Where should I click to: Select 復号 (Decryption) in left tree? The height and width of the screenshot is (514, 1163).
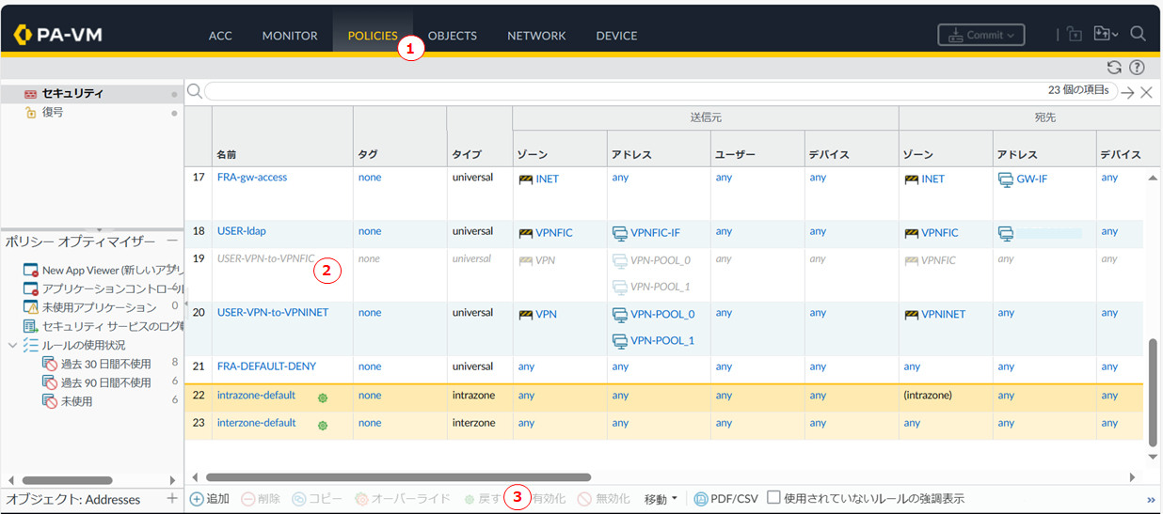pyautogui.click(x=53, y=112)
